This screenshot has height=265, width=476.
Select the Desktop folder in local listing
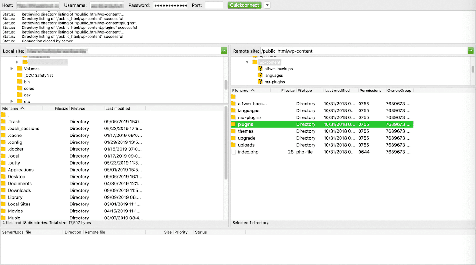tap(17, 176)
